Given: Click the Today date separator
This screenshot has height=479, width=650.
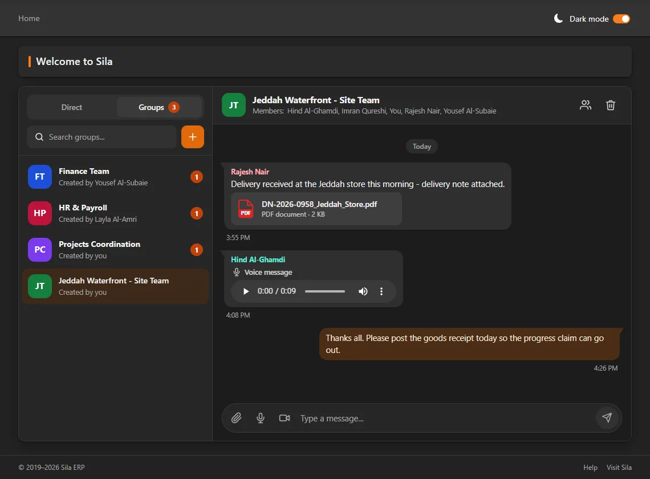Looking at the screenshot, I should coord(421,147).
